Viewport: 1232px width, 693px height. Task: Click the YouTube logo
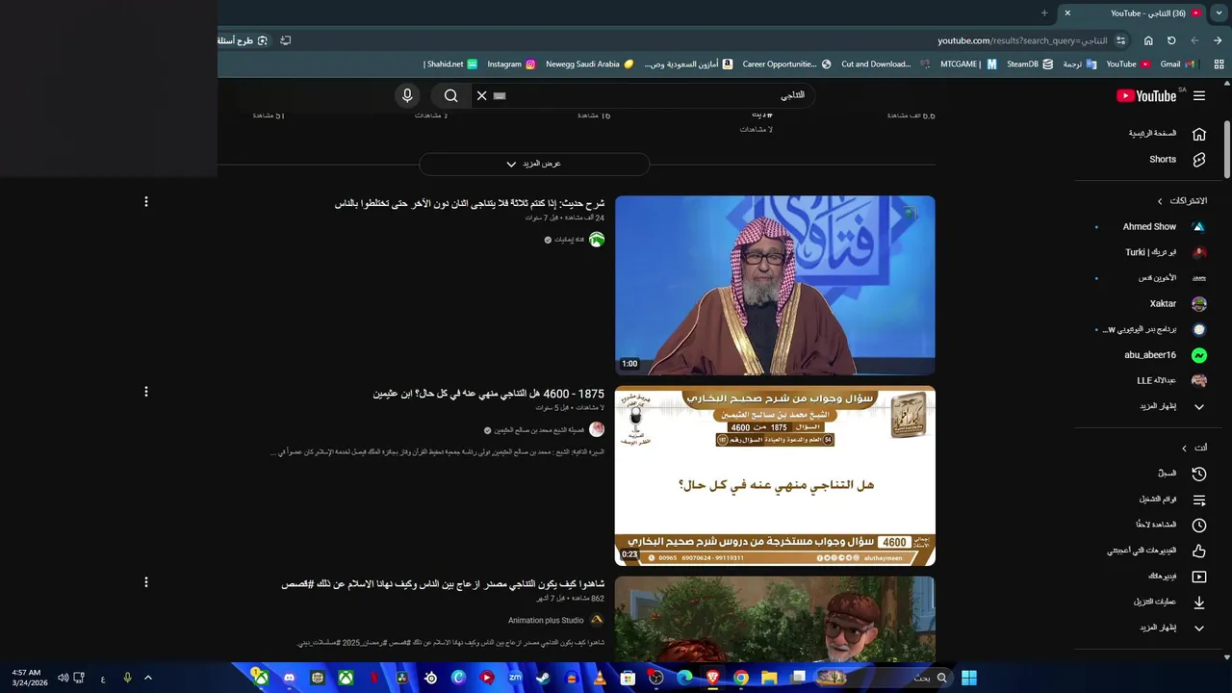[1146, 96]
